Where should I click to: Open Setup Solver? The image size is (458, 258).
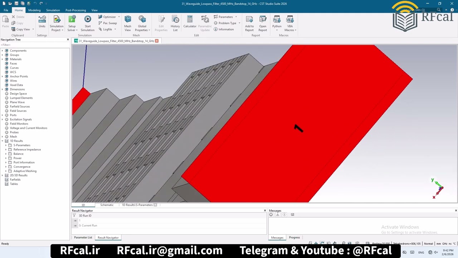(72, 23)
